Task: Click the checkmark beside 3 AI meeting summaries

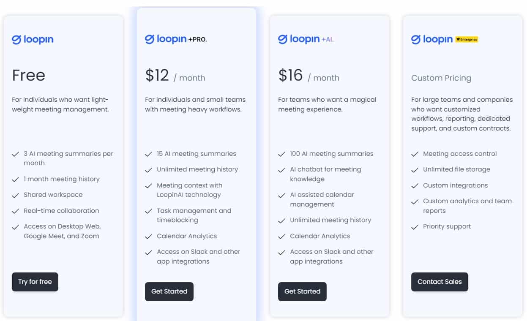Action: tap(16, 154)
